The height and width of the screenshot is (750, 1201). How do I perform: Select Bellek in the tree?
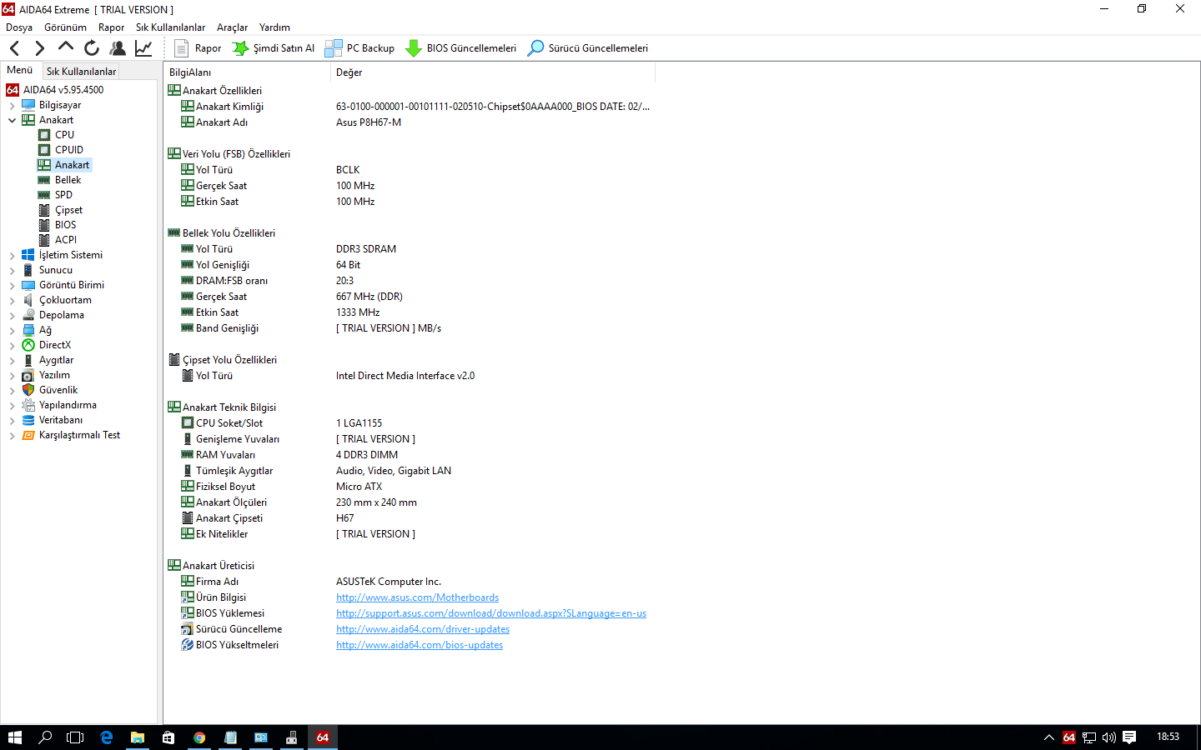[x=68, y=180]
